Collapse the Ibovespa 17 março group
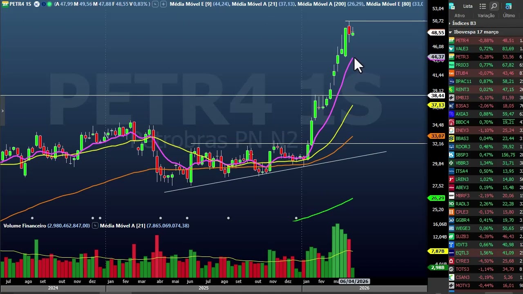 pyautogui.click(x=450, y=32)
